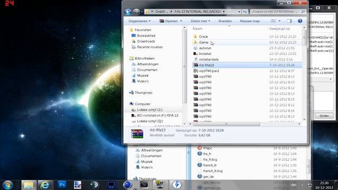This screenshot has height=190, width=338.
Task: Select the rld-fifa13 WinRAR archive
Action: click(247, 65)
